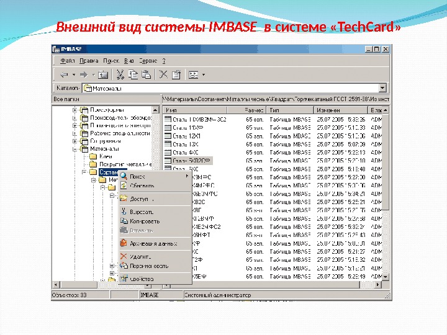
Task: Select the Сталь 4ХС row
Action: pyautogui.click(x=186, y=153)
